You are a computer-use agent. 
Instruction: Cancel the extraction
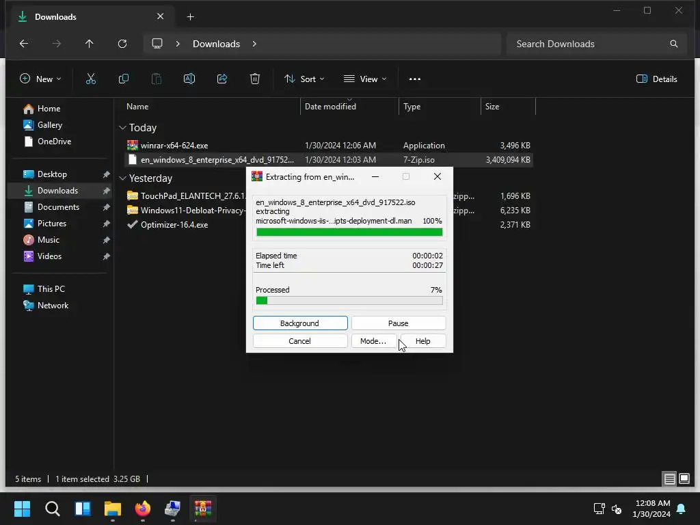[300, 341]
